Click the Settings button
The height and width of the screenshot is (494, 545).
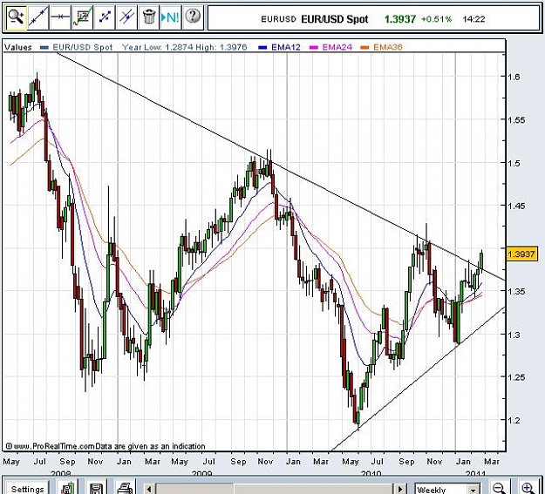[27, 489]
